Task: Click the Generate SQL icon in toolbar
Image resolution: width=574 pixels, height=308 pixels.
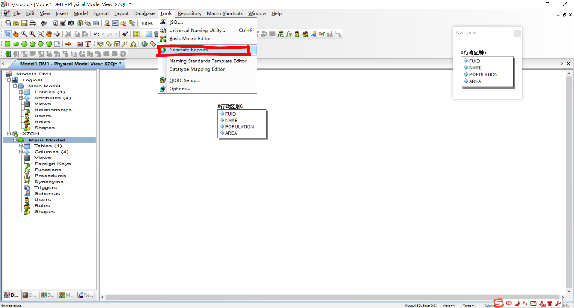Action: click(115, 23)
